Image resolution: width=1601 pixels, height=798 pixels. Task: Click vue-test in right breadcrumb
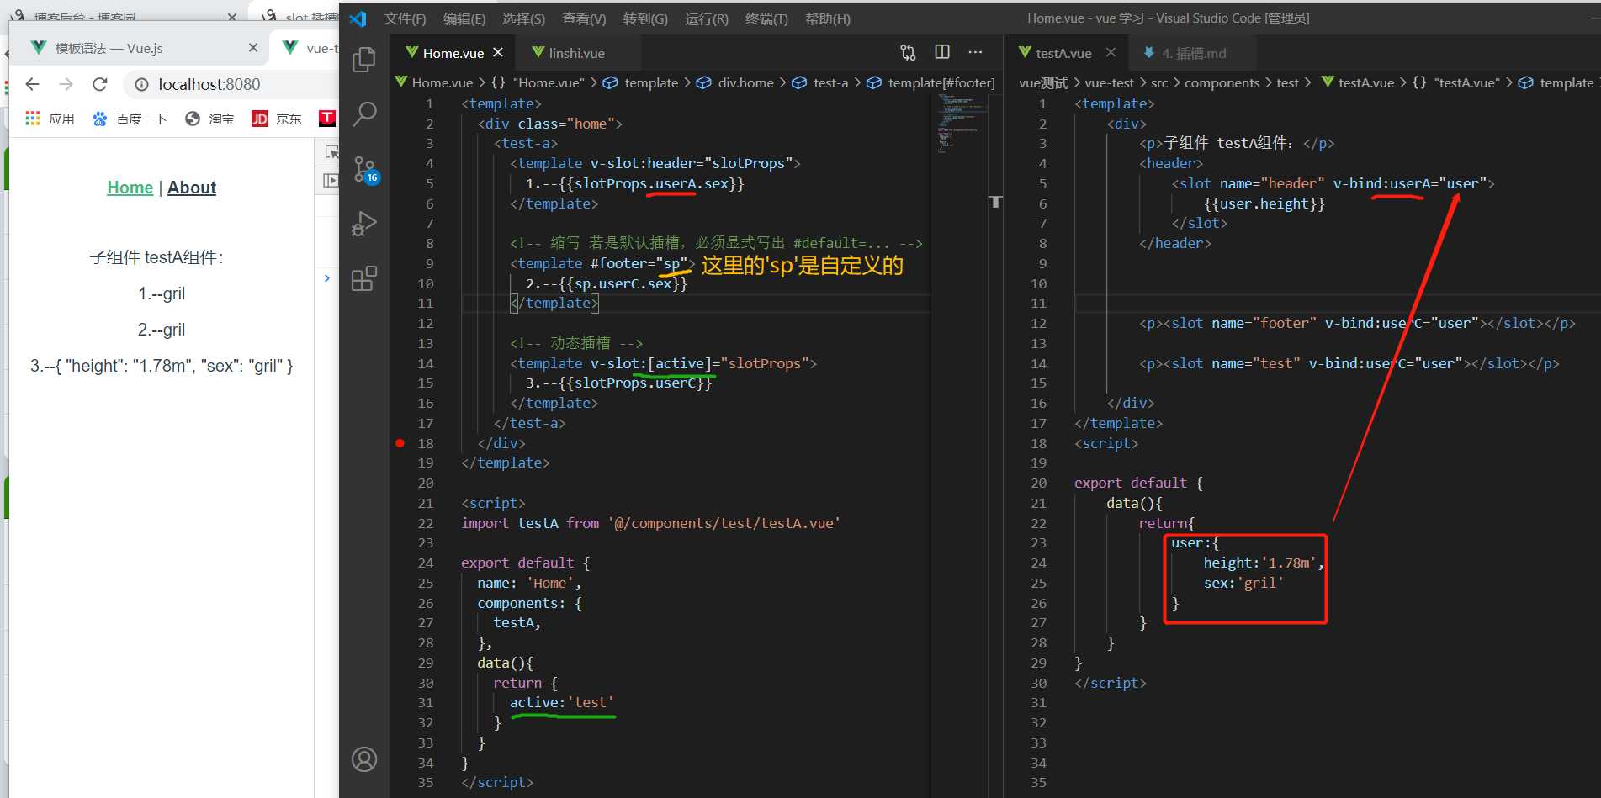(x=1109, y=82)
